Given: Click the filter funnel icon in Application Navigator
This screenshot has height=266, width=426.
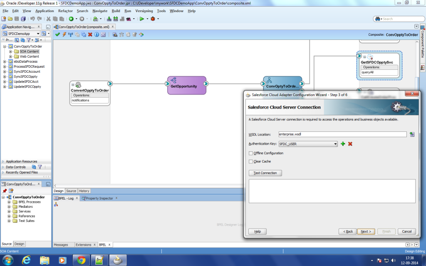Looking at the screenshot, I should [x=29, y=40].
